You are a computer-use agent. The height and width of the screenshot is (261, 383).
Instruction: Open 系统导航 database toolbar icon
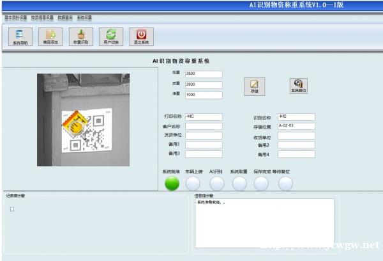pos(20,36)
